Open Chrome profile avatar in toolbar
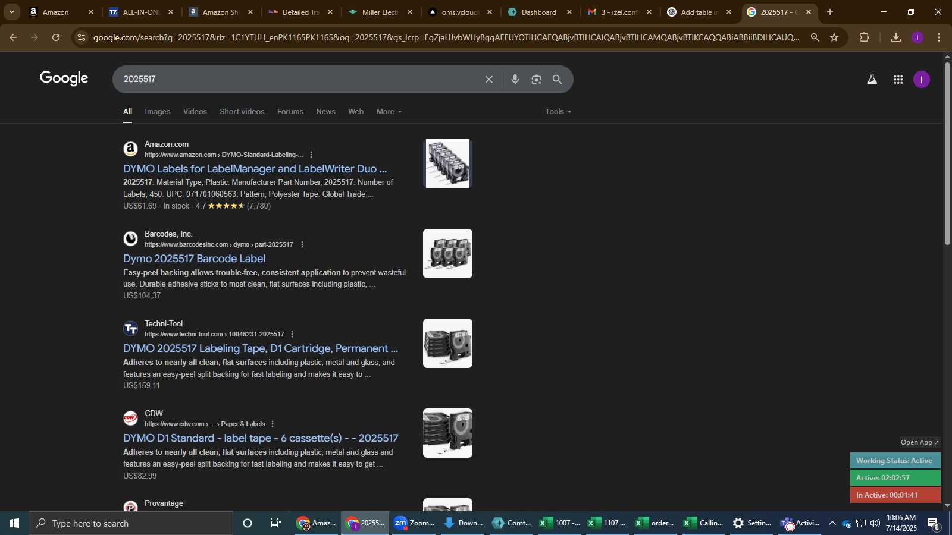The width and height of the screenshot is (952, 535). point(917,37)
